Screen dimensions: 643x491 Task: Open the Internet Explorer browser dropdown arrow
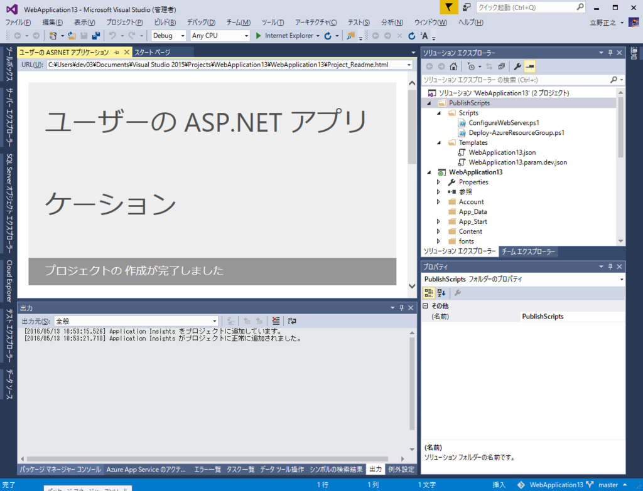(x=318, y=36)
